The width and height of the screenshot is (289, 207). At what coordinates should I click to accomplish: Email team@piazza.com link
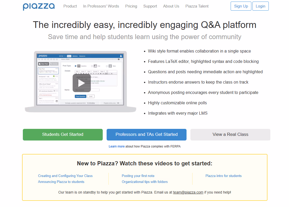188,192
